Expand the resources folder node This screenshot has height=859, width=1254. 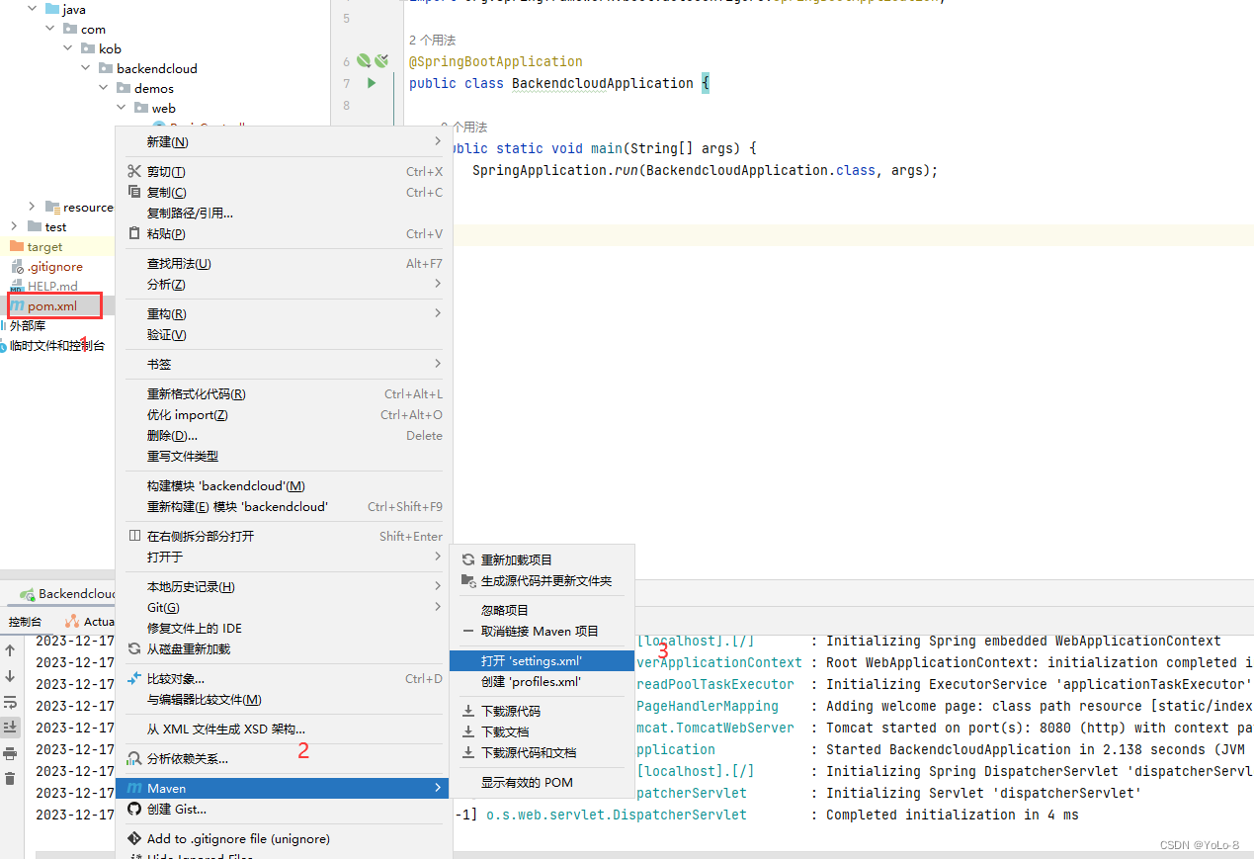tap(32, 207)
